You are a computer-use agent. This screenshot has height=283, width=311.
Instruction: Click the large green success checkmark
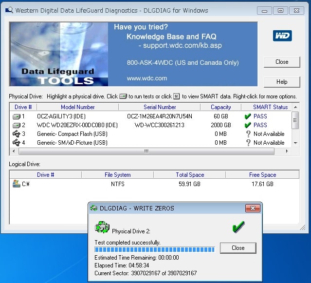(238, 227)
